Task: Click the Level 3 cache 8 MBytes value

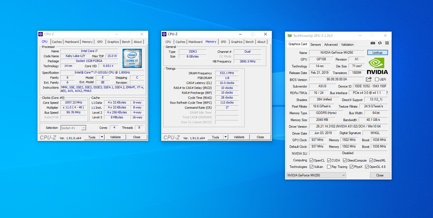Action: pyautogui.click(x=117, y=117)
